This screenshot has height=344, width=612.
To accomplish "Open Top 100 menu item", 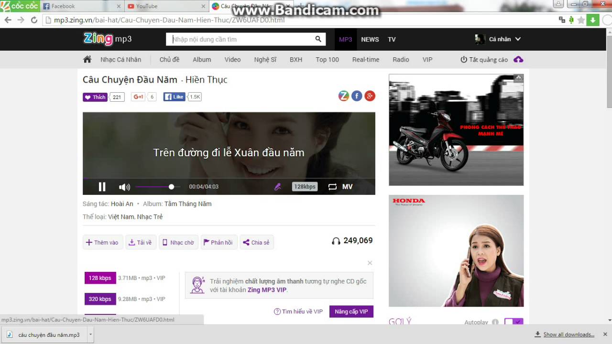I will (327, 60).
